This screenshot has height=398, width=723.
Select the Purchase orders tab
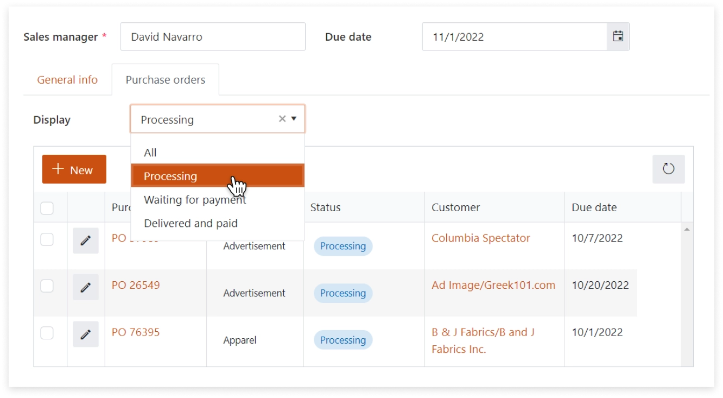tap(165, 79)
